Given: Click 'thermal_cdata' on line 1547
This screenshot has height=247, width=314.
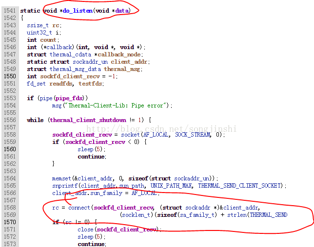Looking at the screenshot, I should tap(70, 54).
